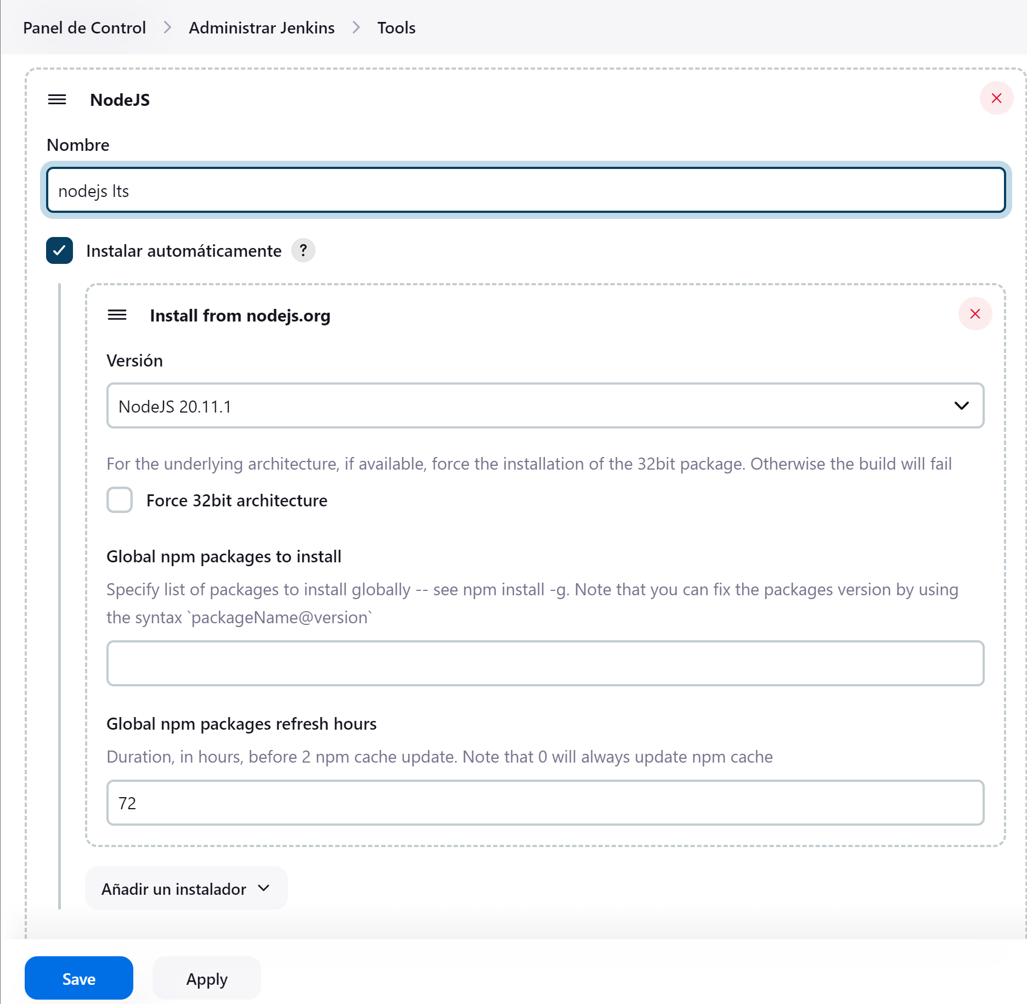The height and width of the screenshot is (1004, 1027).
Task: Save the tool configuration
Action: [x=78, y=978]
